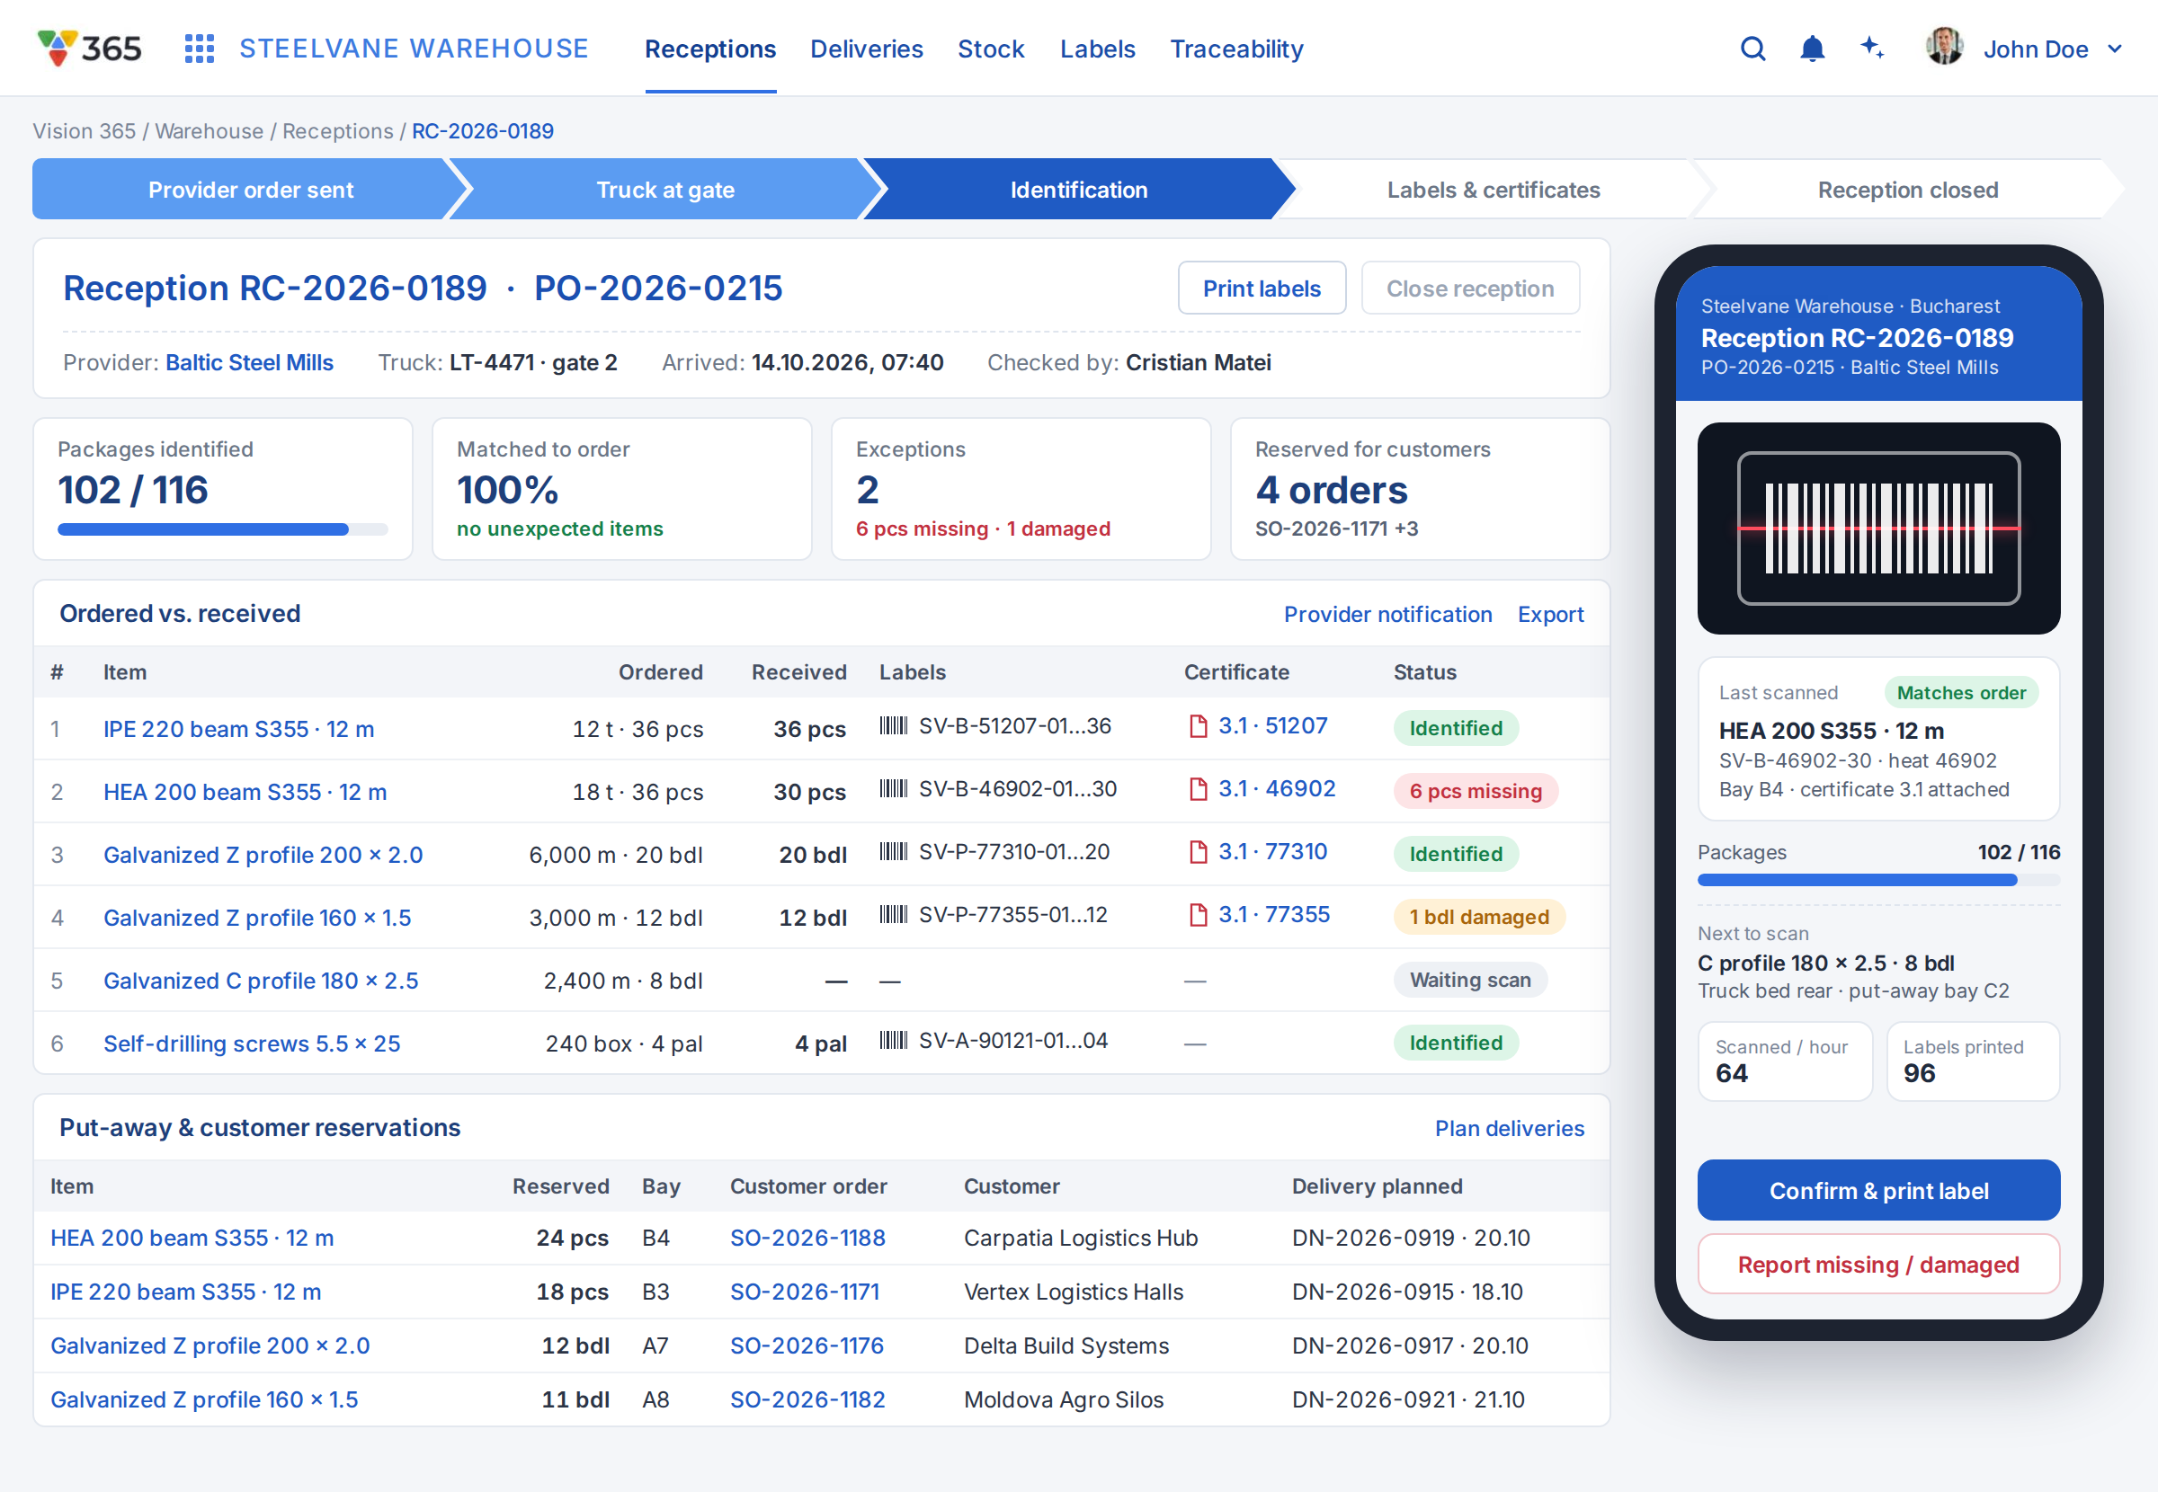Image resolution: width=2158 pixels, height=1492 pixels.
Task: Click the Vision 365 logo
Action: [x=89, y=49]
